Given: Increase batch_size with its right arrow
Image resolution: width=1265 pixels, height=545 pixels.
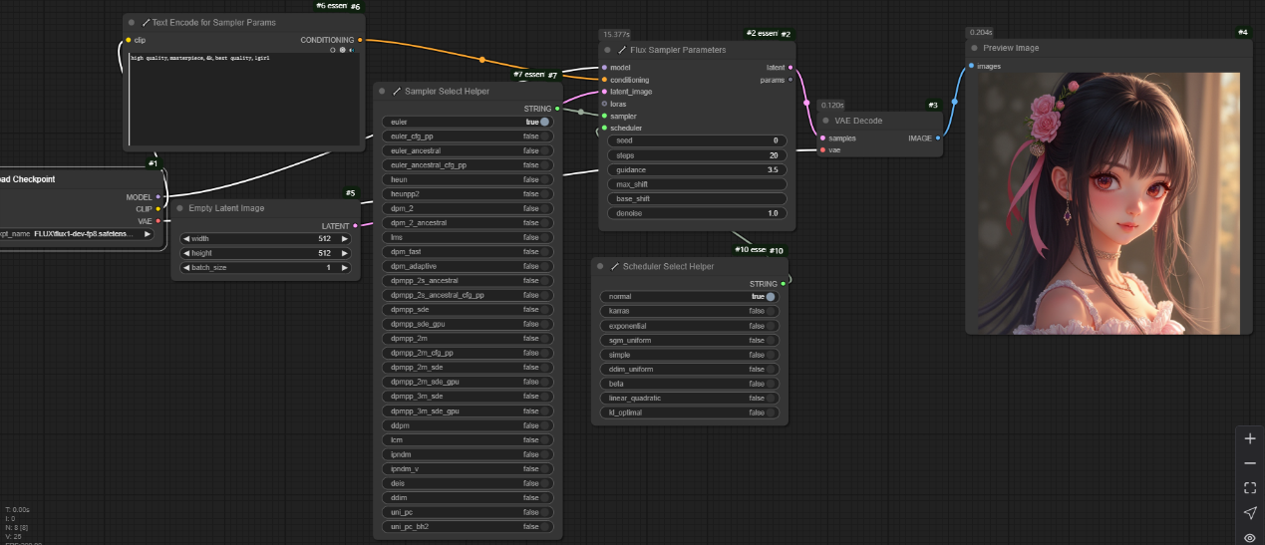Looking at the screenshot, I should tap(345, 268).
